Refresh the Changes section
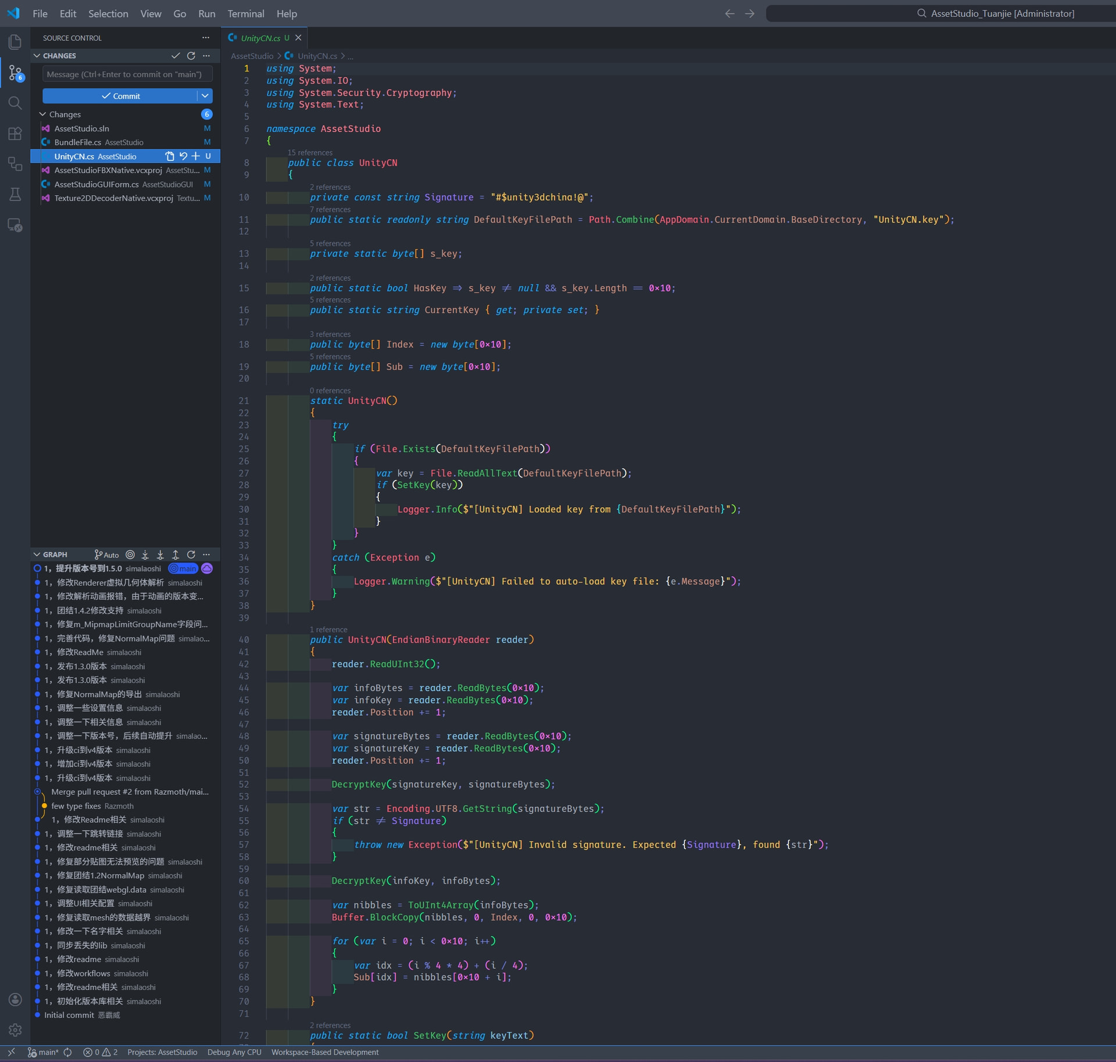The height and width of the screenshot is (1062, 1116). (x=191, y=56)
